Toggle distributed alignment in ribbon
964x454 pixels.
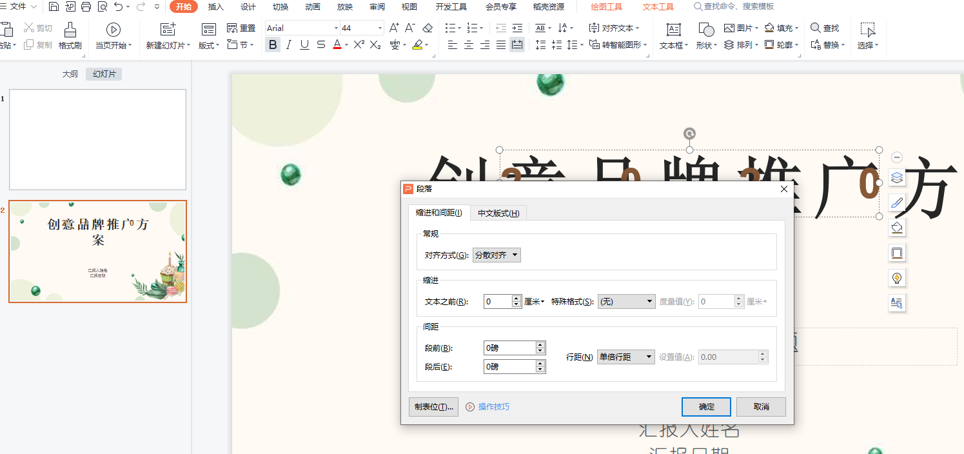pyautogui.click(x=517, y=44)
